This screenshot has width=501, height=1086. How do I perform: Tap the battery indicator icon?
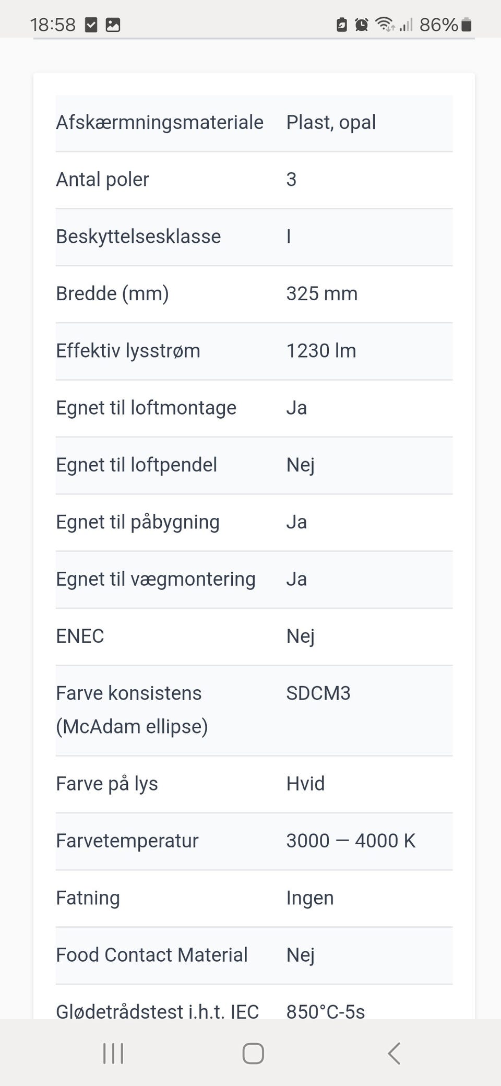467,25
